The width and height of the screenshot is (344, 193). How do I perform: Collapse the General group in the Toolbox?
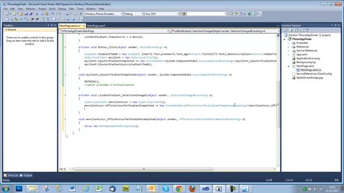[6, 29]
